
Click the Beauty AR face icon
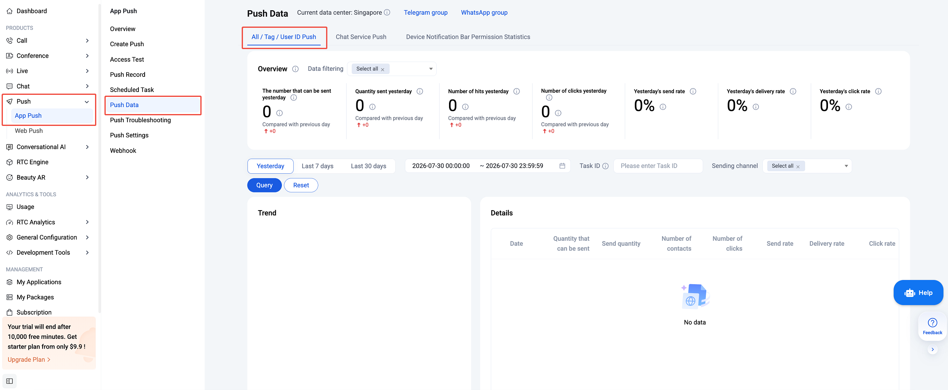pyautogui.click(x=9, y=177)
